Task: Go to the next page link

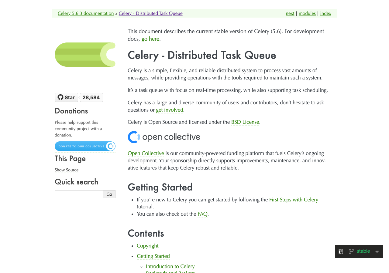Action: [x=290, y=13]
